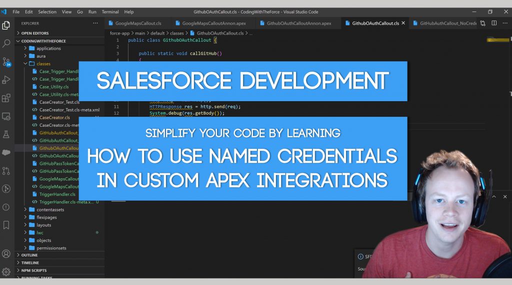The height and width of the screenshot is (285, 512).
Task: Expand the OUTLINE section
Action: tap(29, 255)
